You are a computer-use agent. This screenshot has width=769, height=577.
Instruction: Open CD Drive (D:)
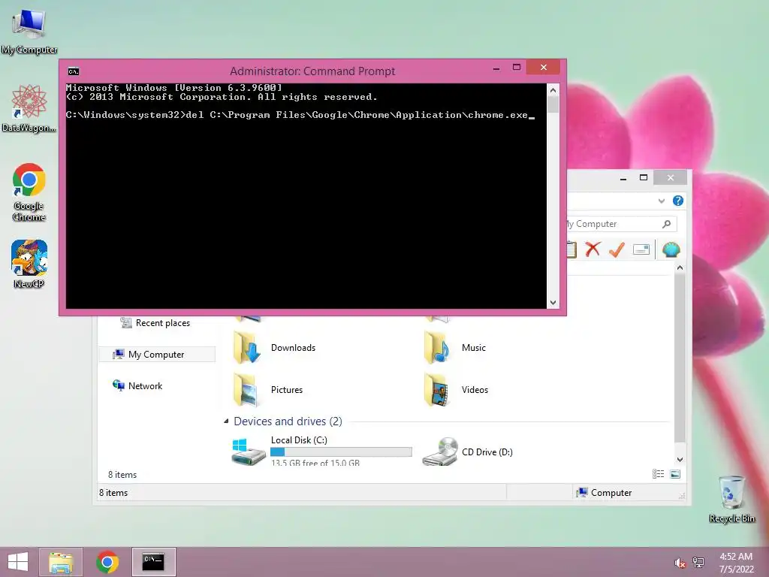tap(467, 452)
